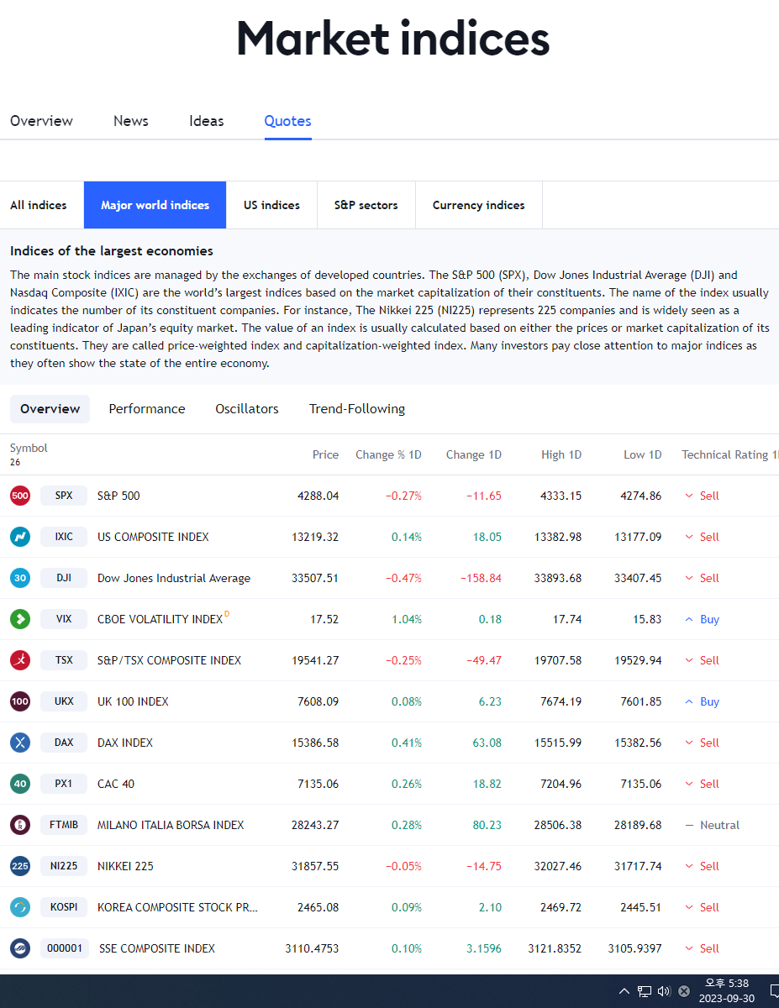Select the Quotes tab
The height and width of the screenshot is (1008, 779).
(288, 121)
